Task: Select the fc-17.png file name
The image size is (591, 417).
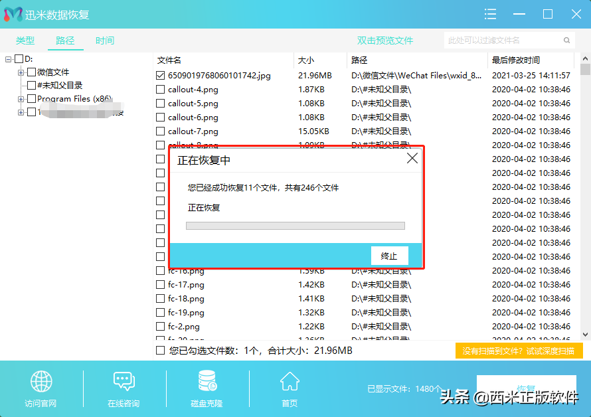Action: tap(186, 285)
